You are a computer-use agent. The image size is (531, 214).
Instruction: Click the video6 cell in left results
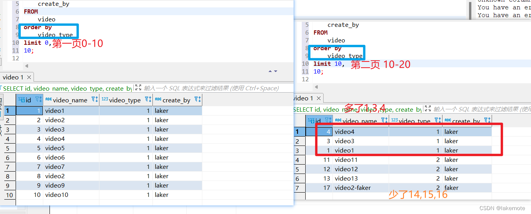tap(71, 158)
